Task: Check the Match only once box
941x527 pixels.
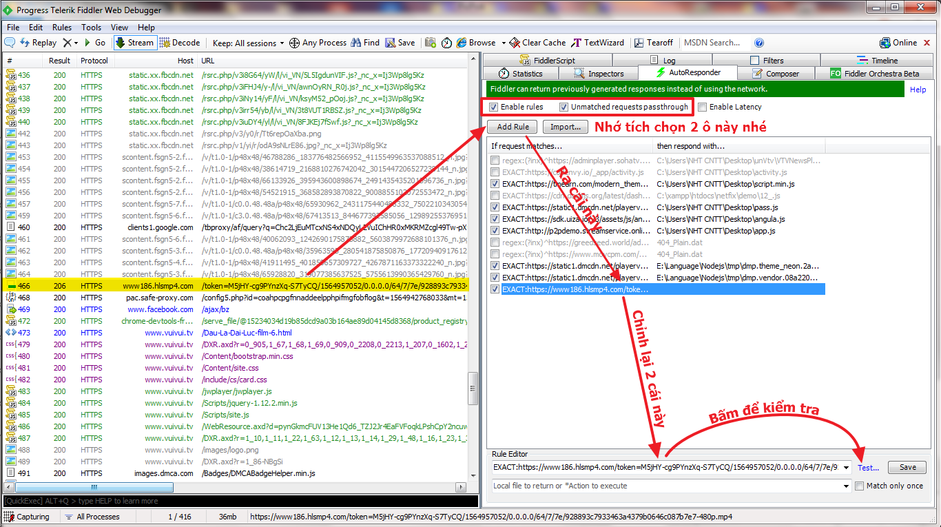Action: point(859,486)
